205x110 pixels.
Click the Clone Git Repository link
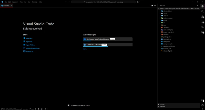(x=33, y=48)
